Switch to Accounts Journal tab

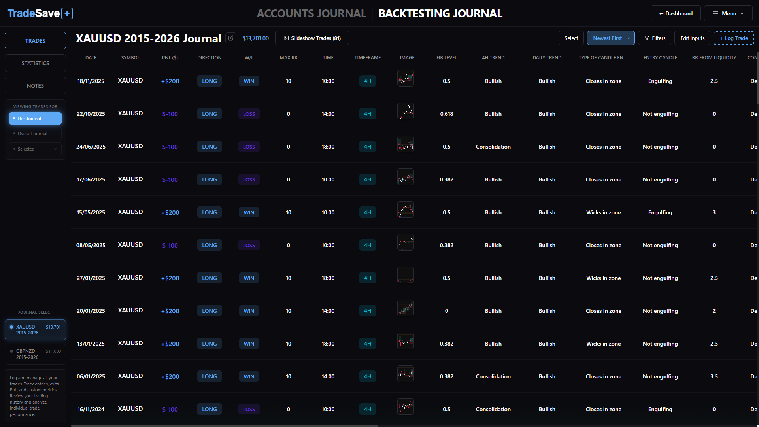coord(312,13)
